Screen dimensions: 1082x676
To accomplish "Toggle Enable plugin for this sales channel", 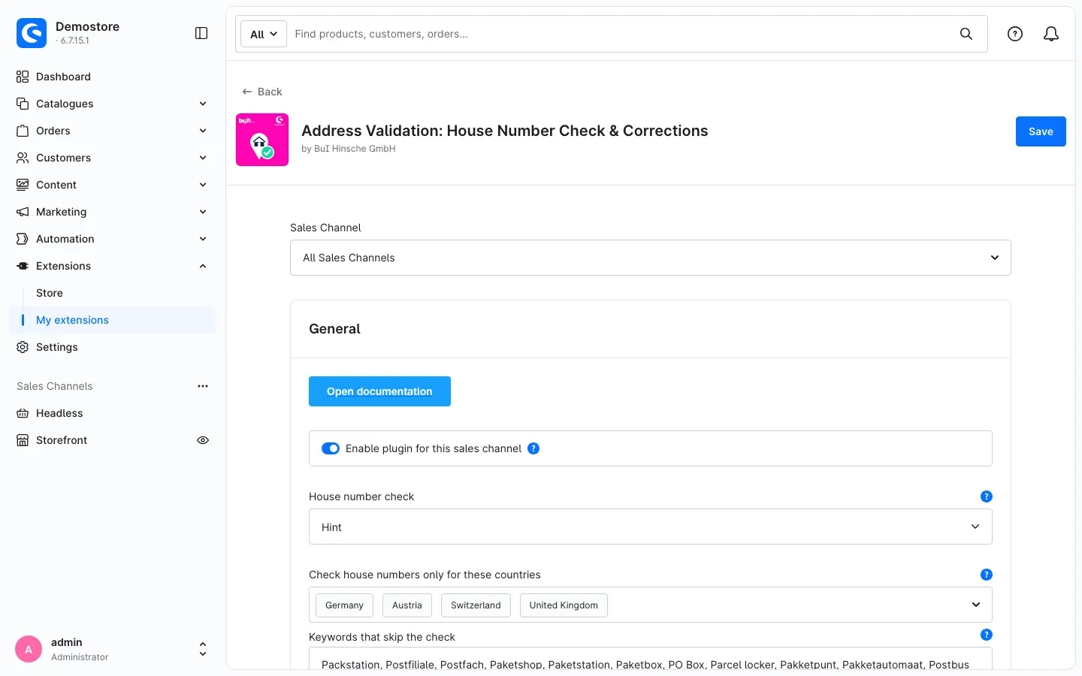I will [331, 448].
